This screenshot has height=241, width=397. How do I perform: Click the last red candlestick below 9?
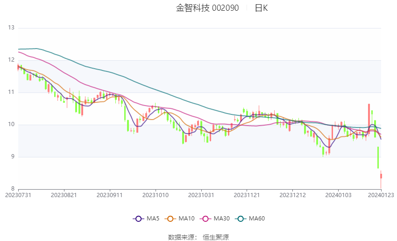point(381,177)
